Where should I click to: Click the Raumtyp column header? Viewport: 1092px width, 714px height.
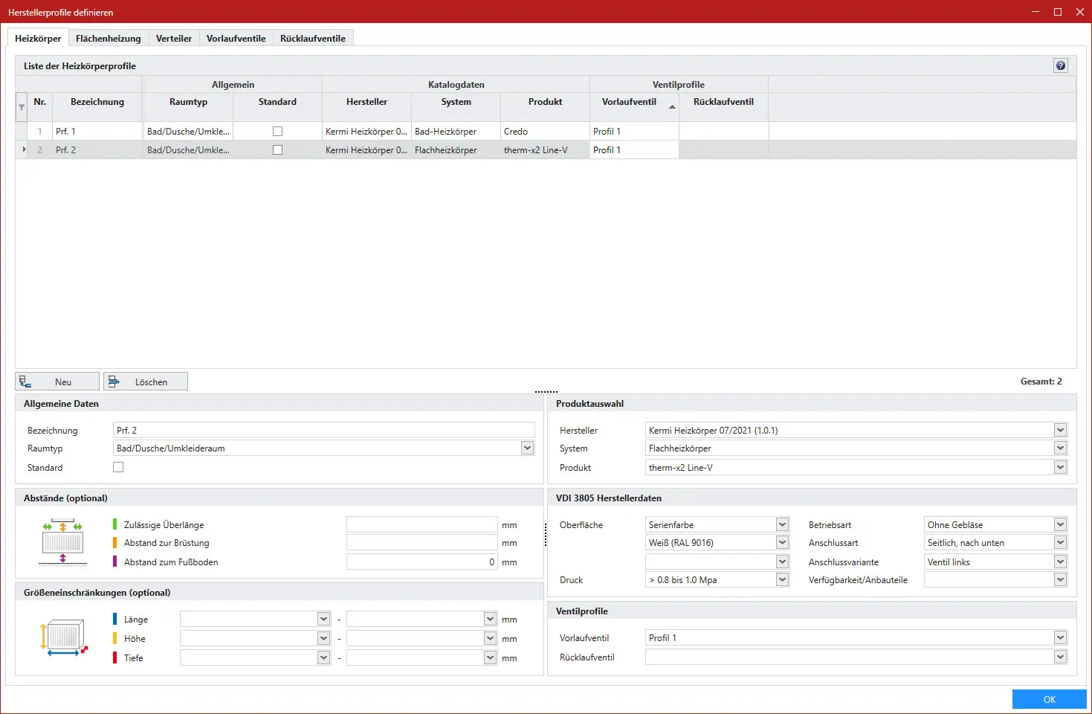pyautogui.click(x=188, y=102)
